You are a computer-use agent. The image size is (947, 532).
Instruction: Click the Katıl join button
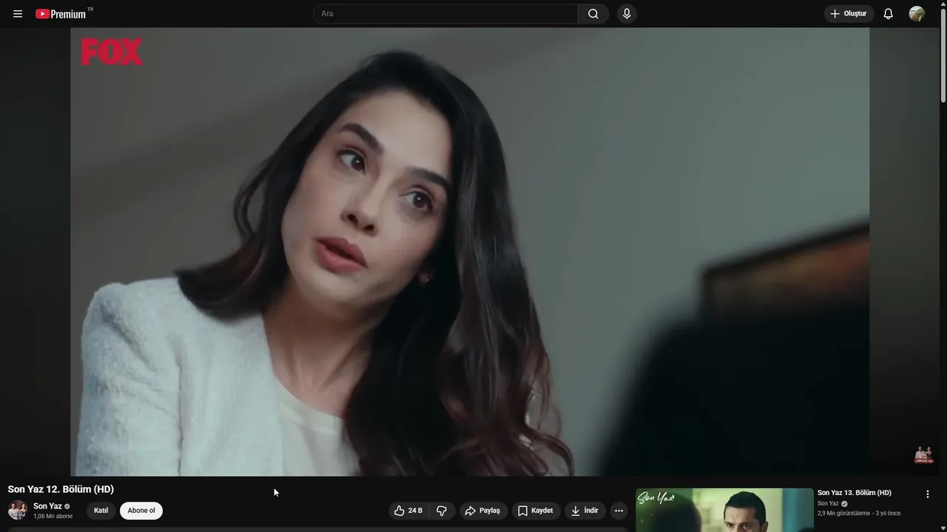tap(101, 511)
